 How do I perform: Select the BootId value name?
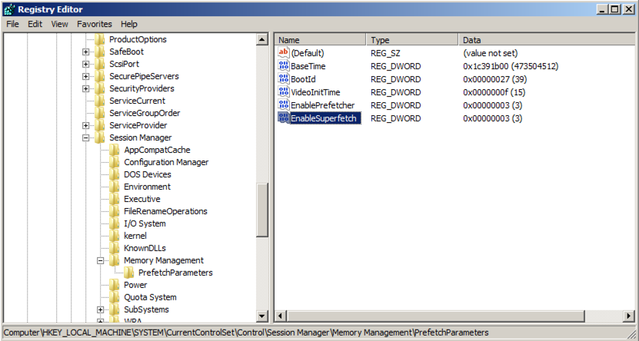[x=303, y=79]
